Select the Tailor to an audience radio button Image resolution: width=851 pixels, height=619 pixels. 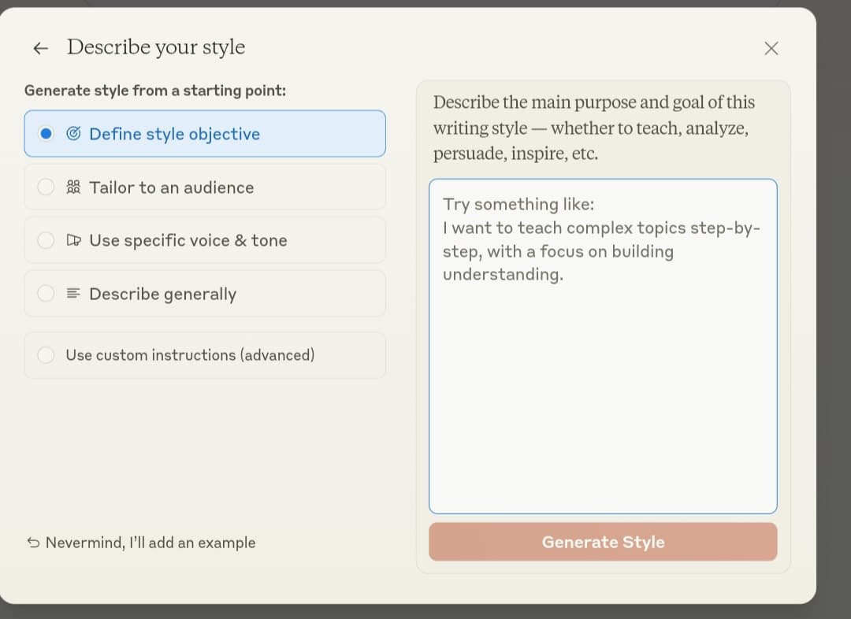pos(46,187)
